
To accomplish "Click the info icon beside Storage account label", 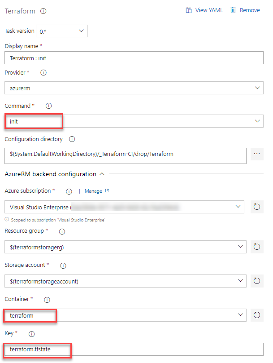I will pyautogui.click(x=63, y=266).
